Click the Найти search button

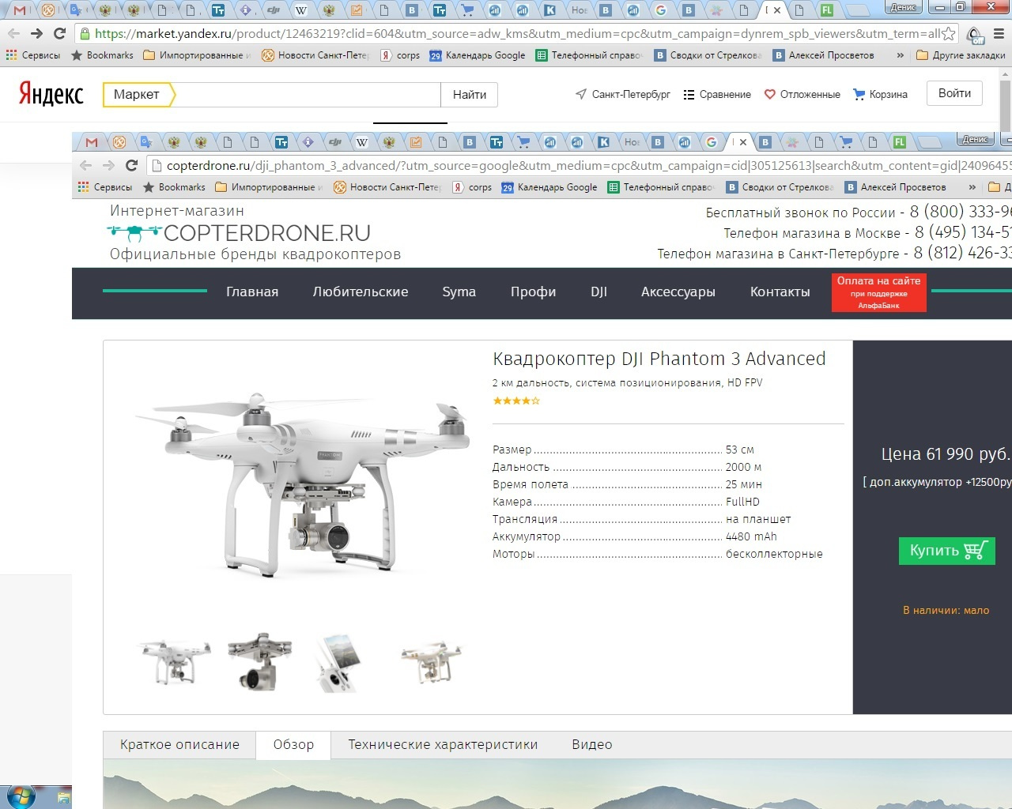pyautogui.click(x=470, y=95)
